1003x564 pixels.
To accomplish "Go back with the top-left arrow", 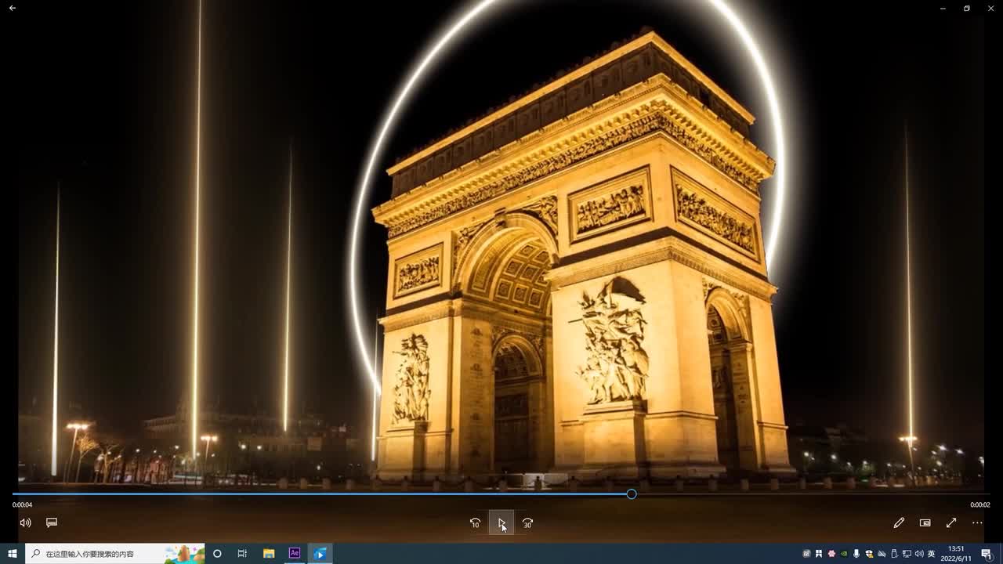I will (13, 8).
